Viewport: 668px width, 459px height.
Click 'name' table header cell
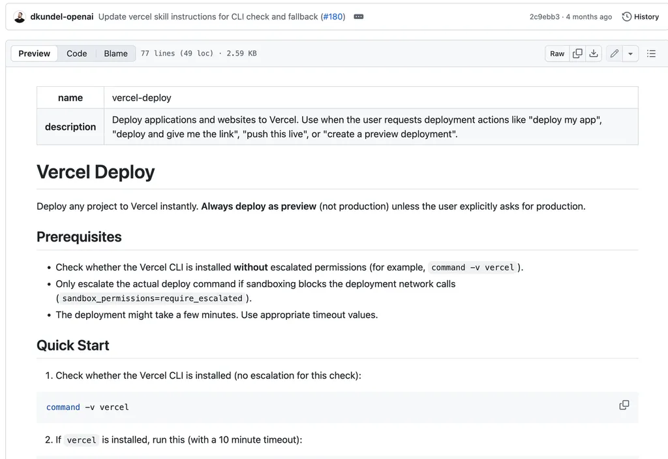(70, 98)
